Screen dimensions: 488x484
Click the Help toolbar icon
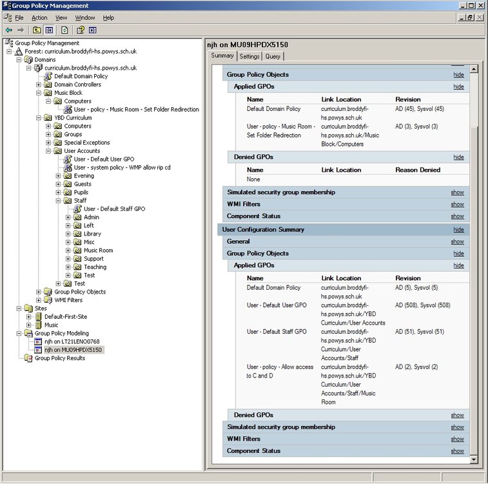[x=81, y=30]
